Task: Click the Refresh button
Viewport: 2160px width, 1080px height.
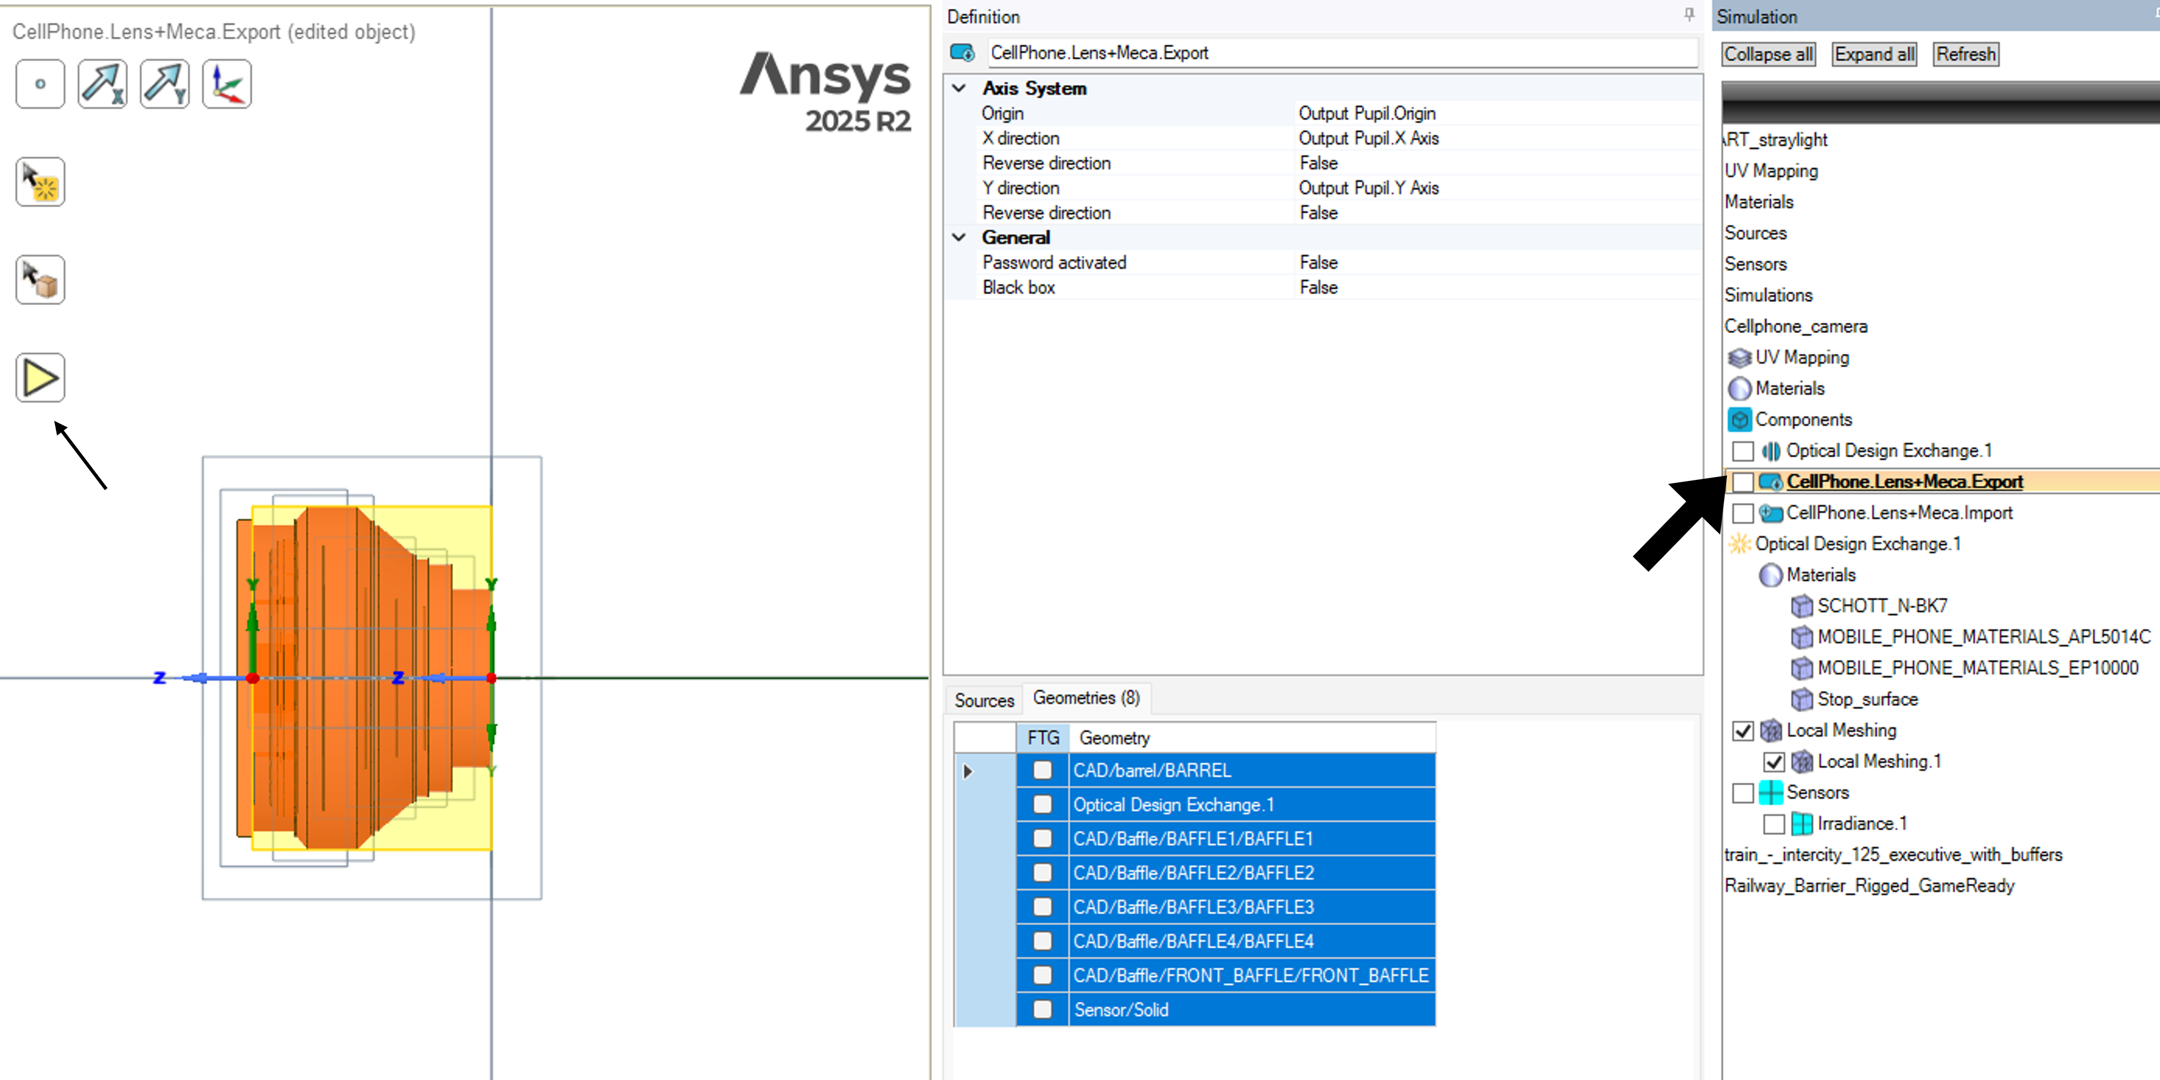Action: pos(1966,54)
